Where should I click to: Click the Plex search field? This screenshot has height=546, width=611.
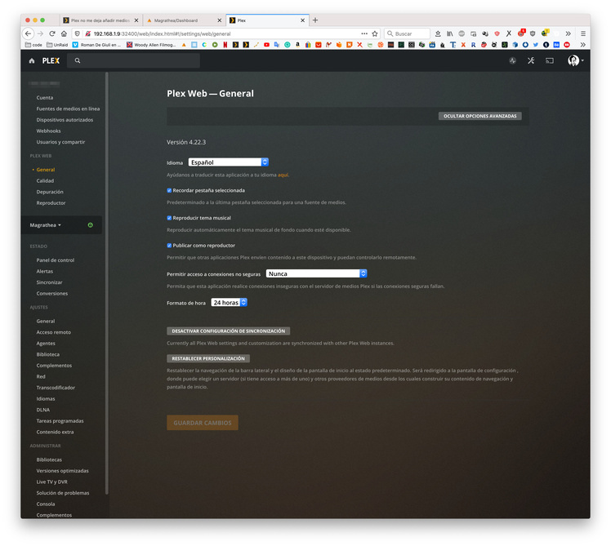tap(134, 60)
